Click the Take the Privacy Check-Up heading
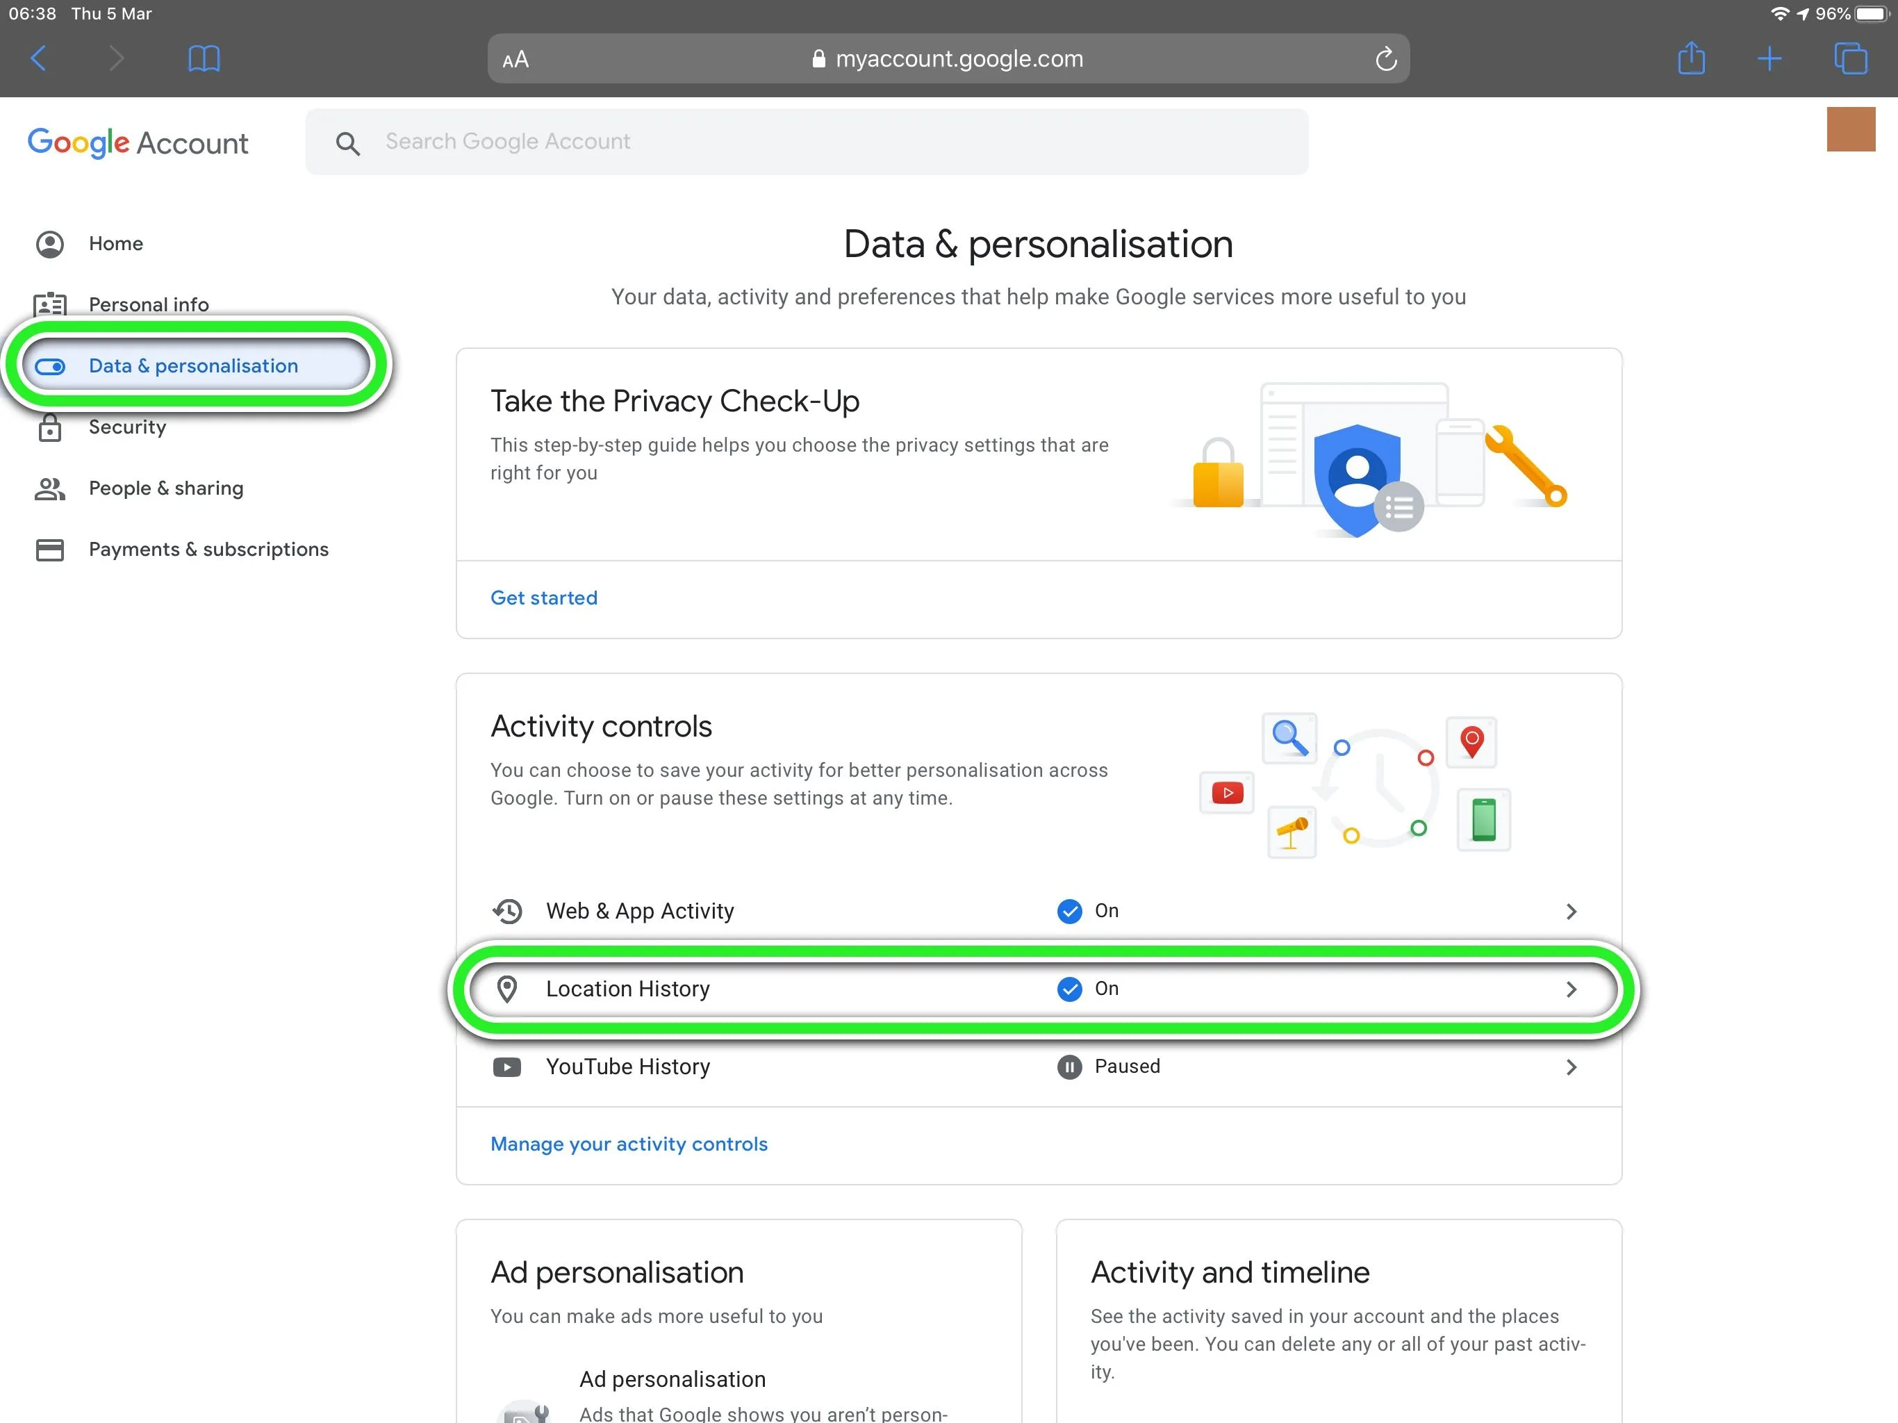This screenshot has height=1423, width=1898. tap(675, 402)
